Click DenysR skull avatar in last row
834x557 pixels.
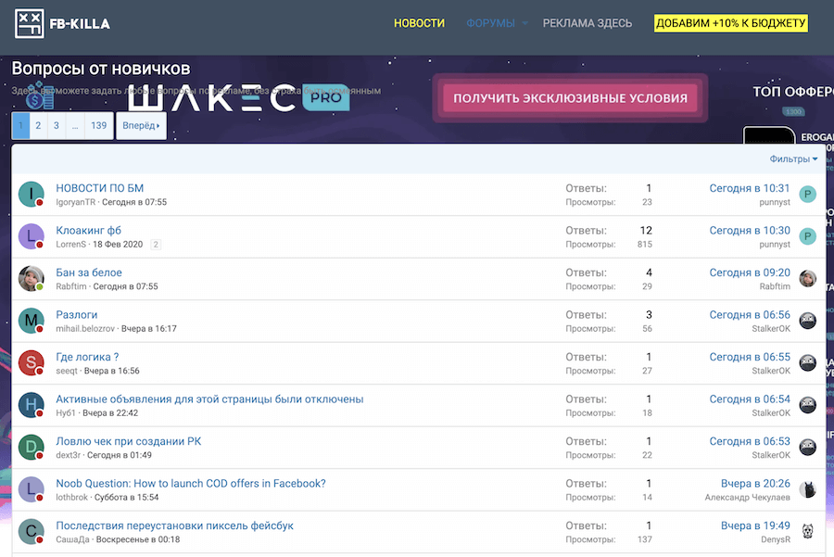click(808, 532)
